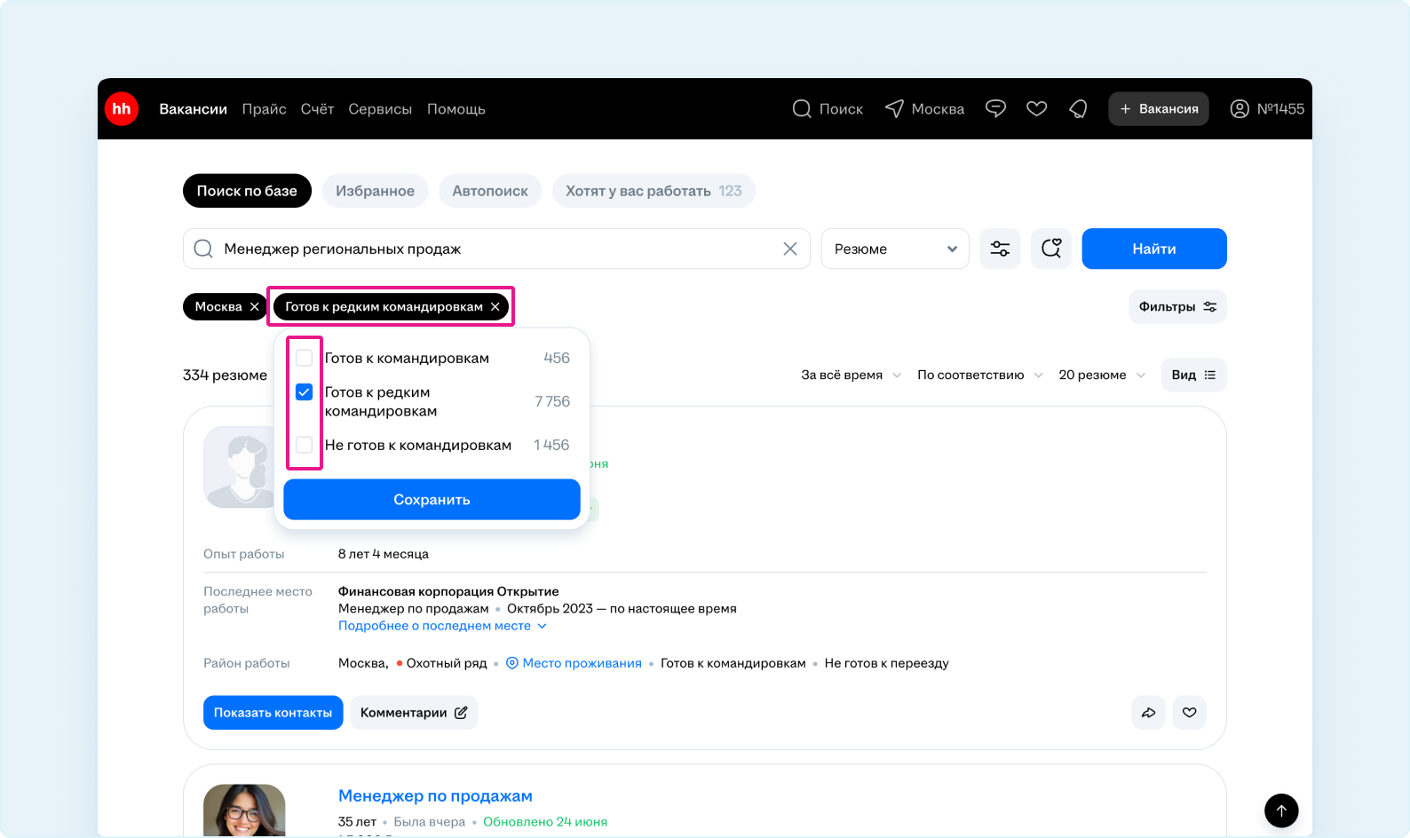This screenshot has width=1410, height=838.
Task: Open the 'Автопоиск' tab
Action: 489,191
